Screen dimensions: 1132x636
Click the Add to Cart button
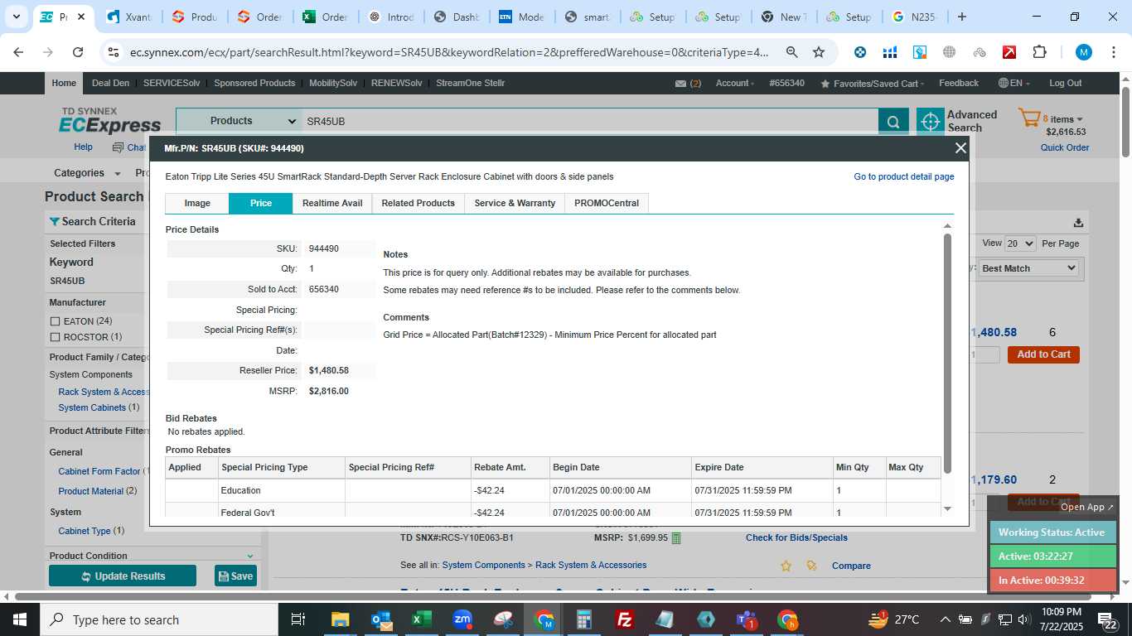point(1043,354)
